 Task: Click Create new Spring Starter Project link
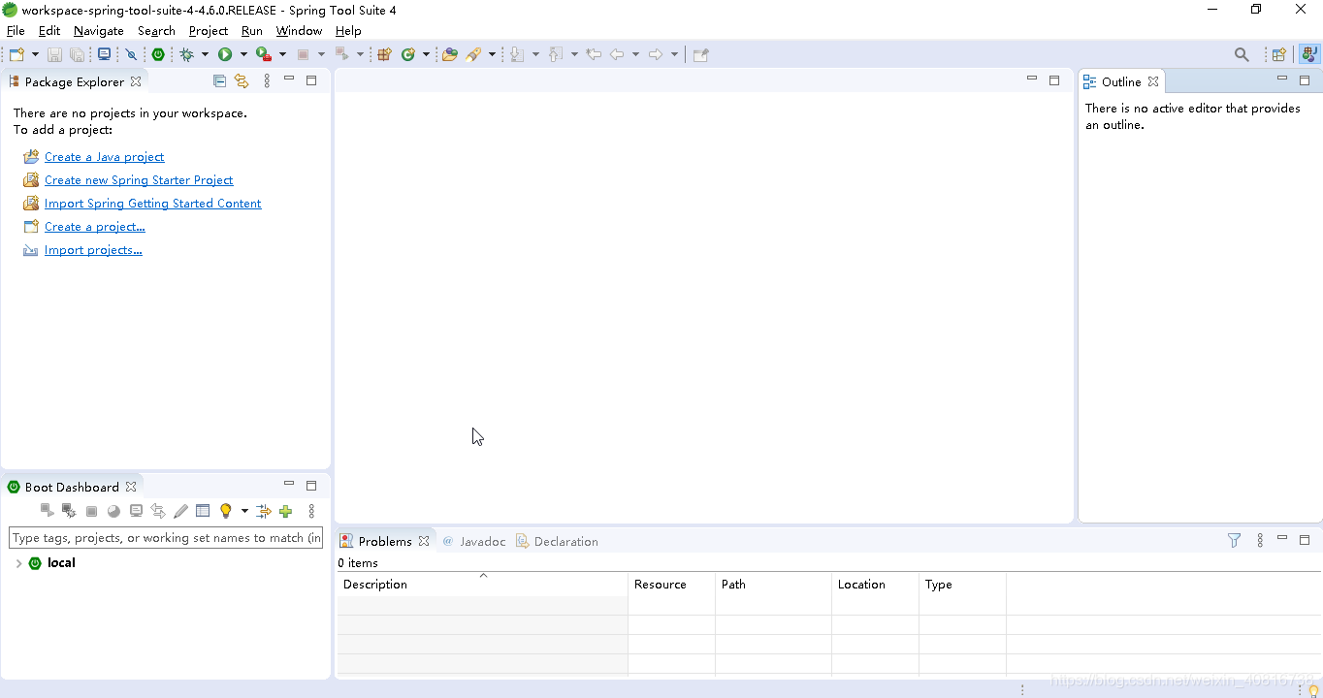pyautogui.click(x=139, y=180)
